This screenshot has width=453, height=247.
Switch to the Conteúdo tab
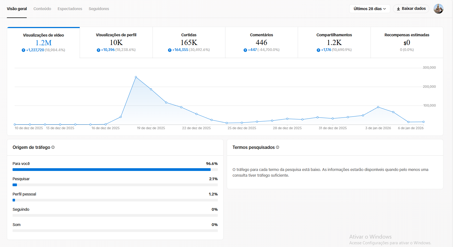point(42,9)
